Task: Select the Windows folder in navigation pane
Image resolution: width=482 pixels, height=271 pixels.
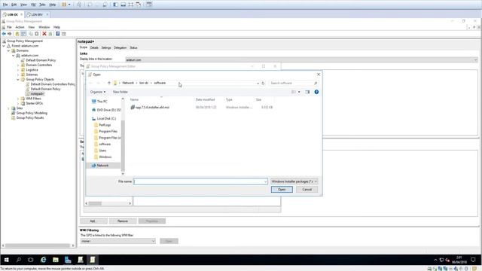Action: (102, 157)
